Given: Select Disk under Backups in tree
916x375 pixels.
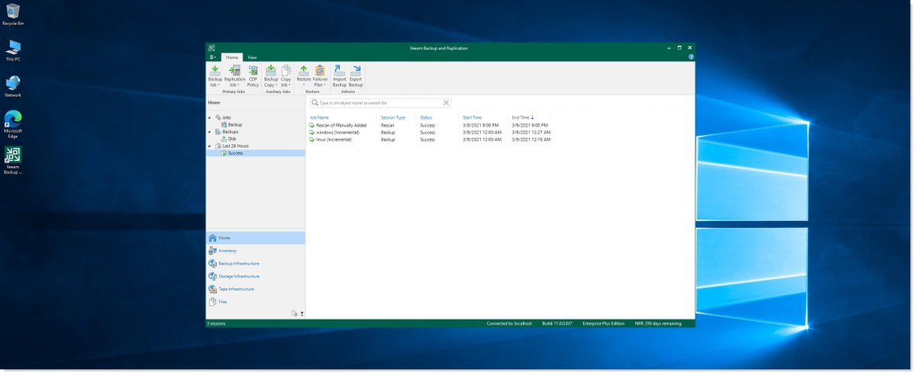Looking at the screenshot, I should 232,139.
